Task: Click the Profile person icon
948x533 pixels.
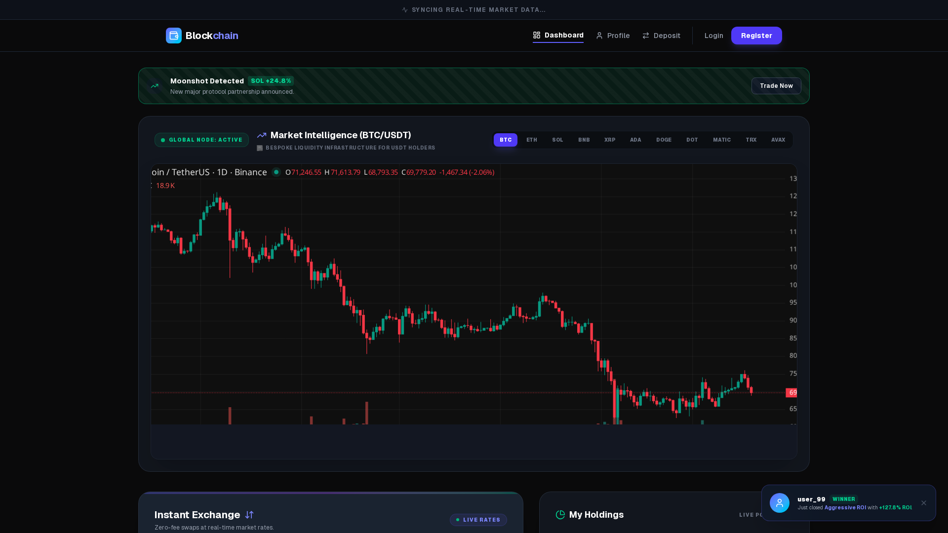Action: tap(599, 36)
